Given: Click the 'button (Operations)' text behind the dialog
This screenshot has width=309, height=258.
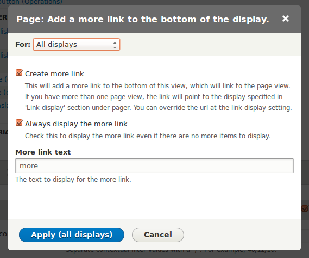Looking at the screenshot, I should [x=31, y=2].
